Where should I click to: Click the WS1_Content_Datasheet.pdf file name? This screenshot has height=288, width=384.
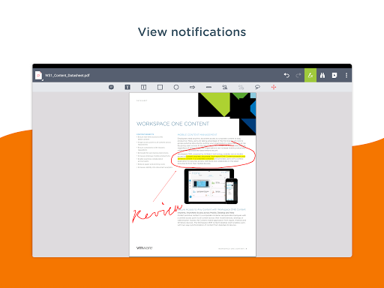click(67, 75)
